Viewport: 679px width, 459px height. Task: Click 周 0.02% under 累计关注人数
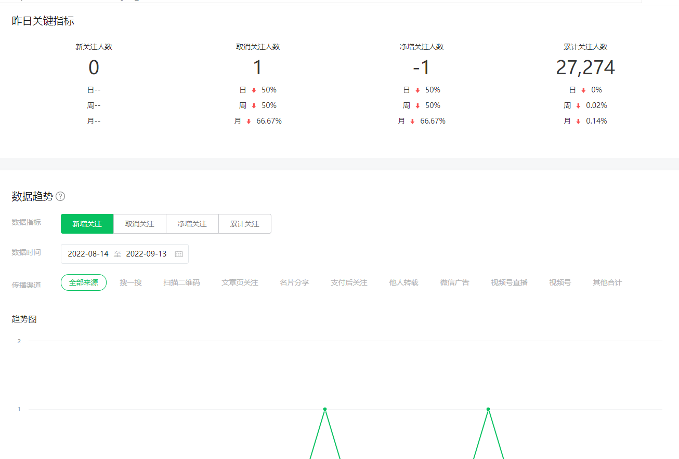click(x=585, y=105)
